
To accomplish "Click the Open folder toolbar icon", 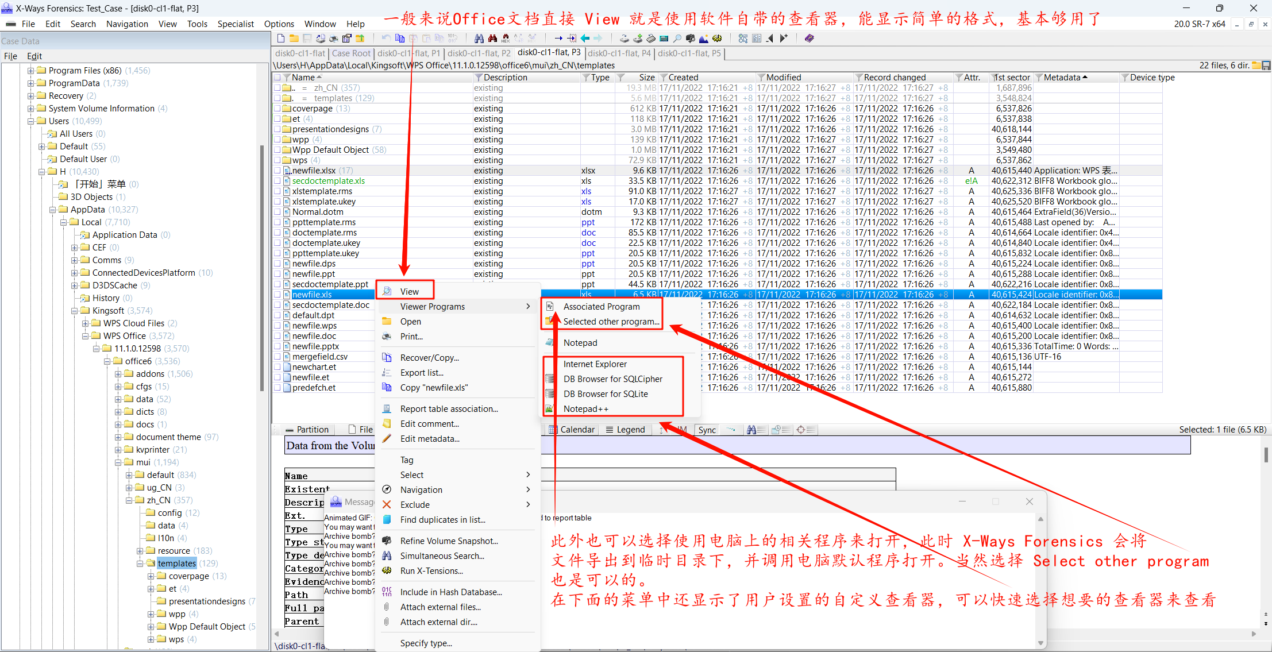I will point(294,38).
